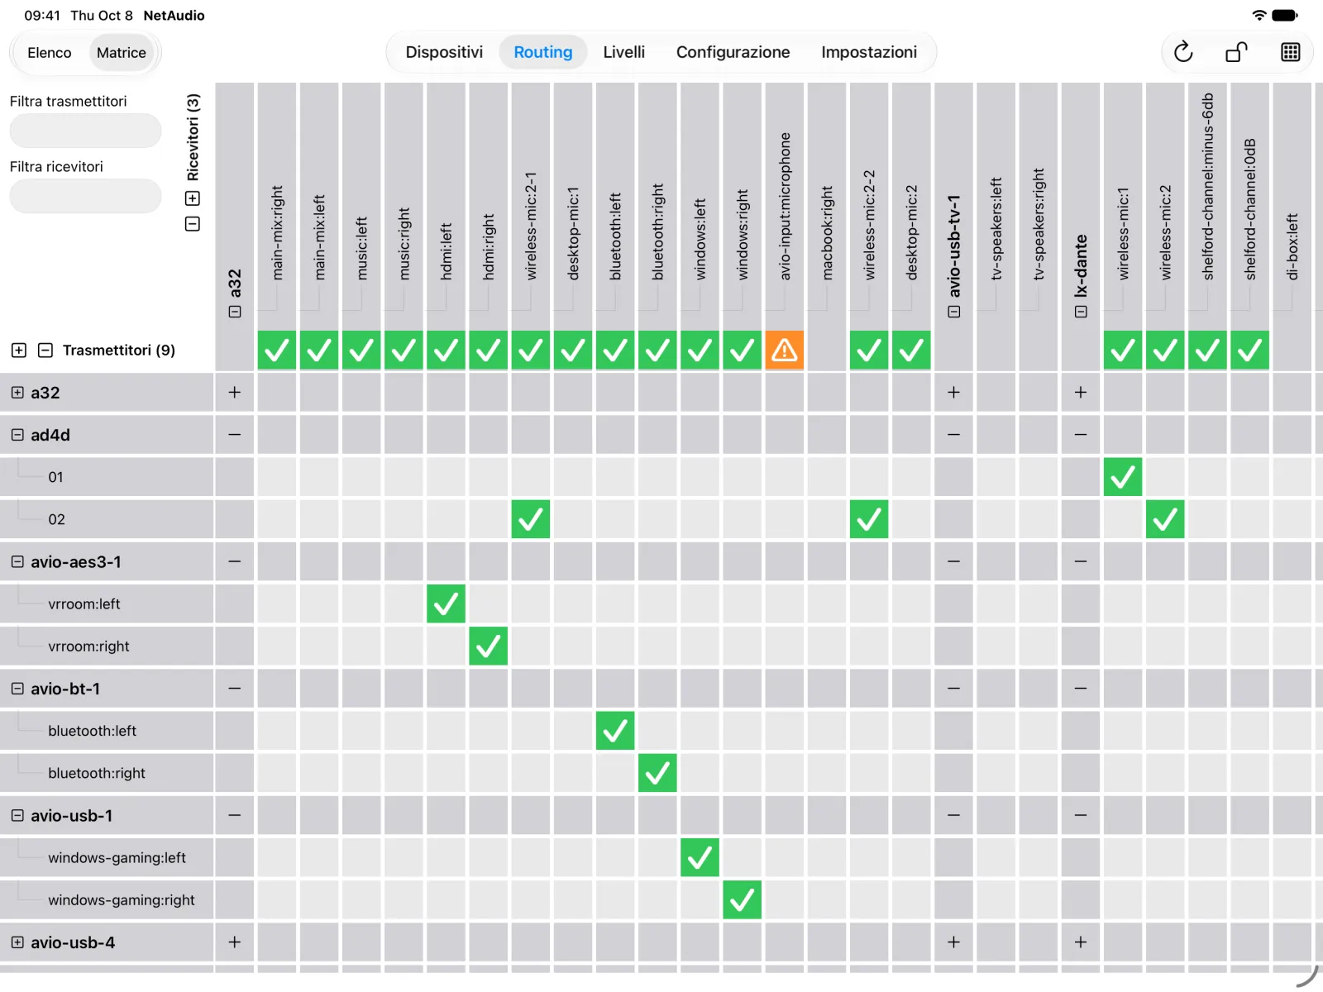
Task: Toggle the unlock padlock icon
Action: pos(1236,52)
